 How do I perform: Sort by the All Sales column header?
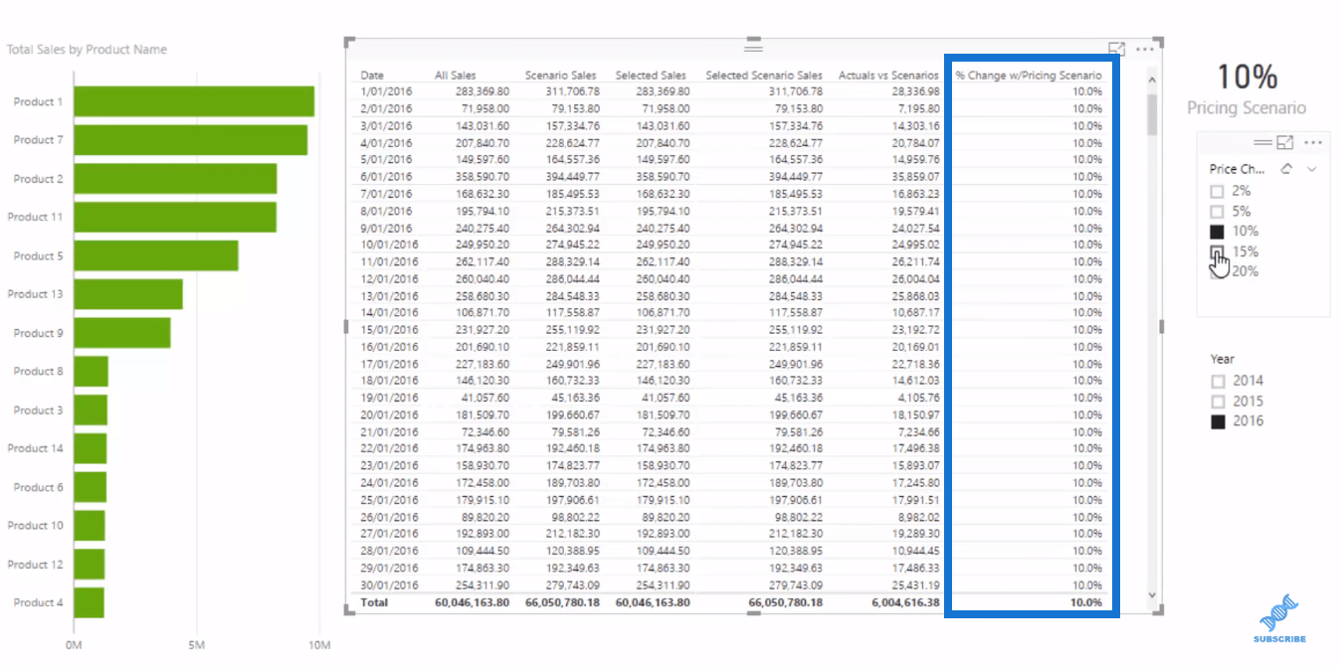click(x=456, y=76)
